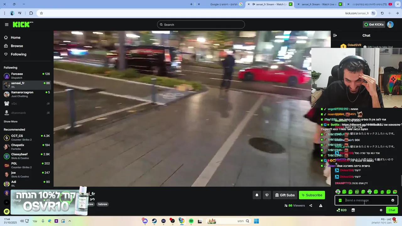Open the recommended Adi IRL channel
The height and width of the screenshot is (226, 402).
27,184
